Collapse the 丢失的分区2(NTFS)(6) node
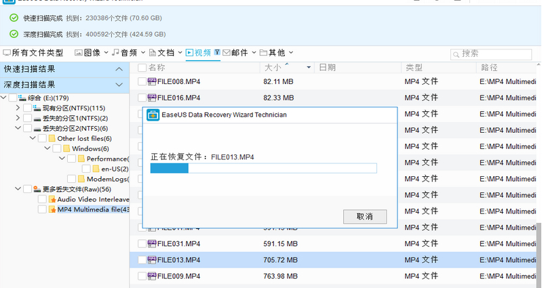The image size is (544, 288). pyautogui.click(x=18, y=128)
